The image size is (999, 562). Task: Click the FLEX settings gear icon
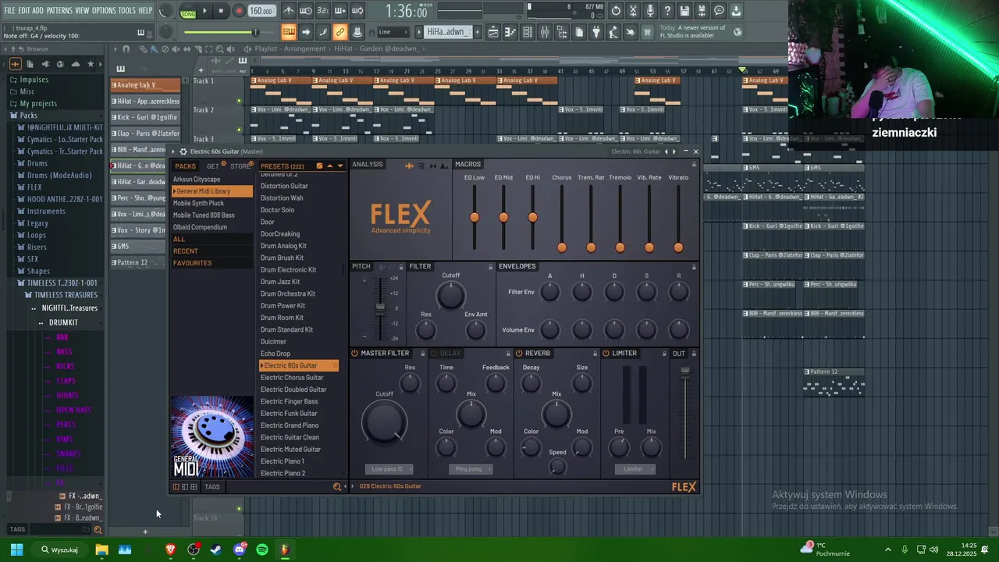183,151
